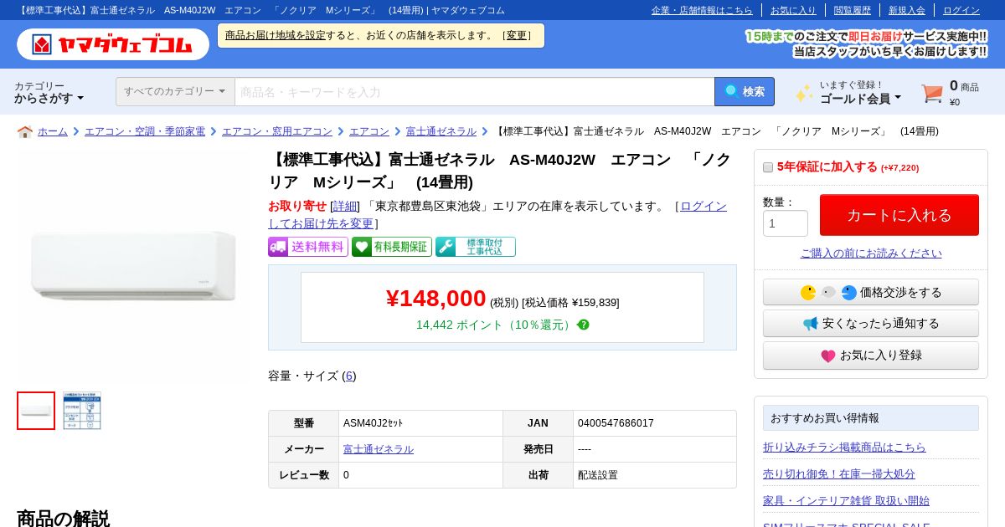This screenshot has height=527, width=1005.
Task: Click the gold member sparkle icon
Action: 804,93
